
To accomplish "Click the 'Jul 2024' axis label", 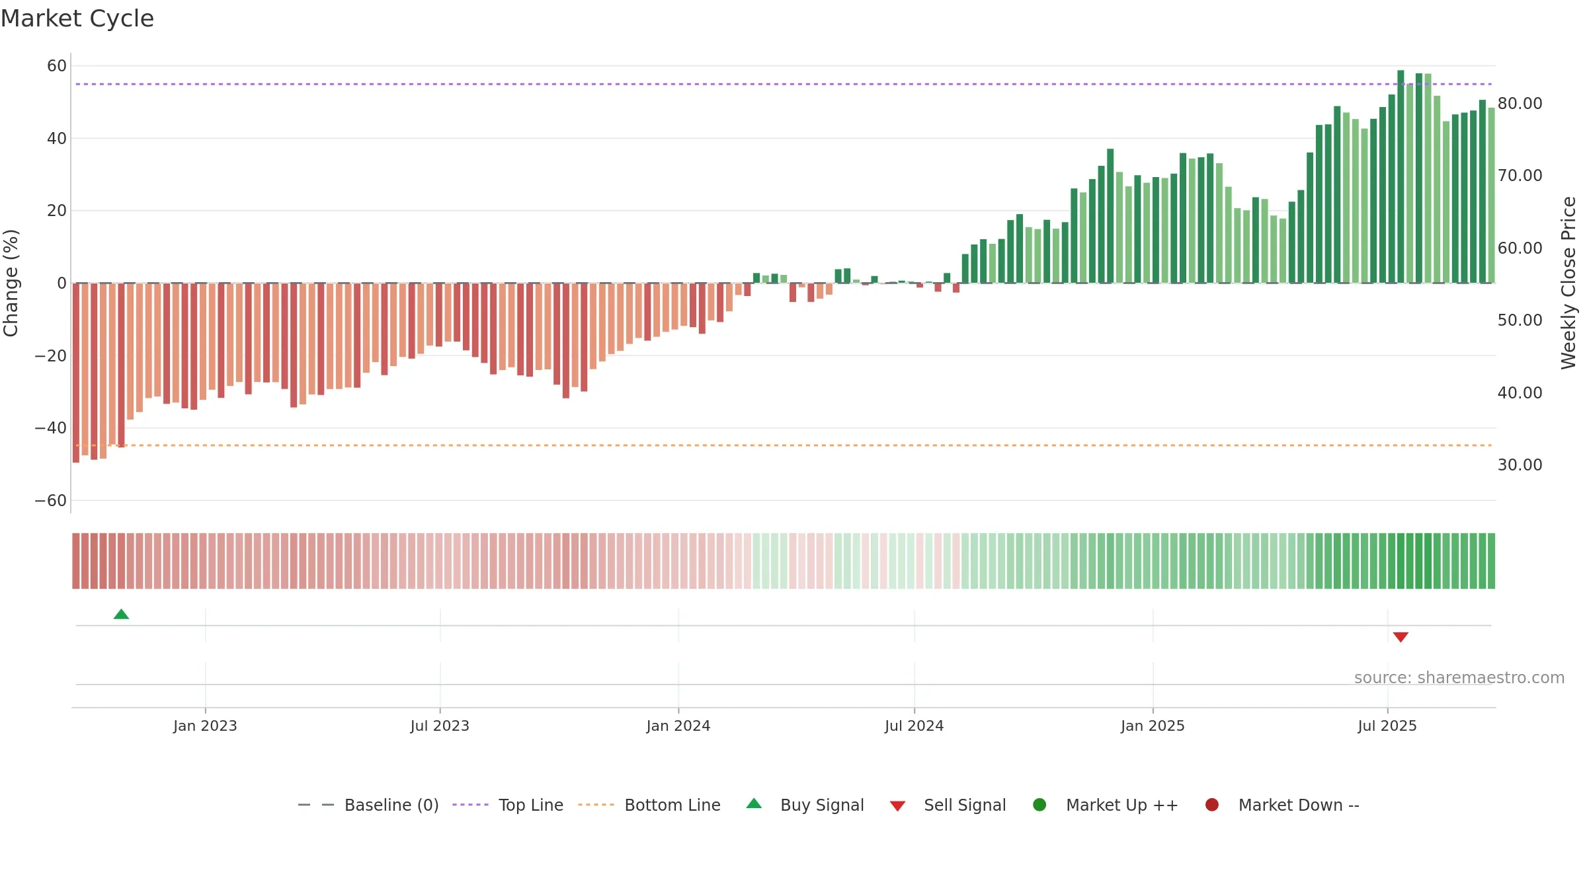I will point(914,726).
